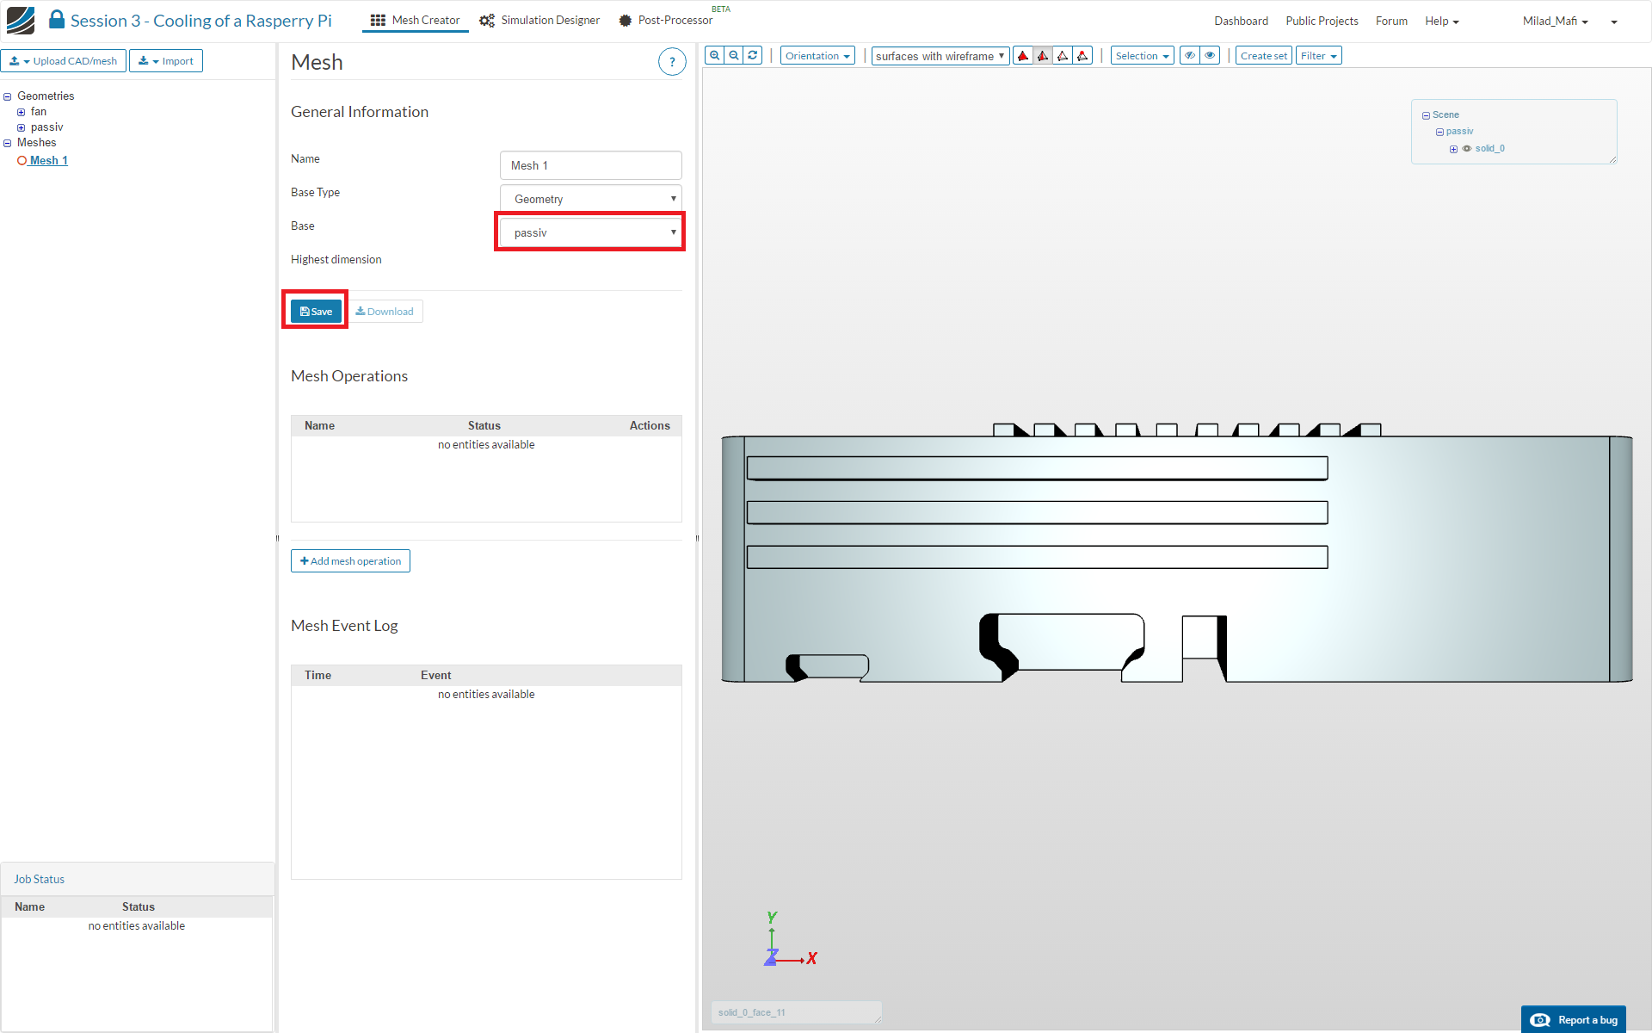Toggle visibility eye of solid_0
This screenshot has height=1033, width=1652.
tap(1467, 149)
